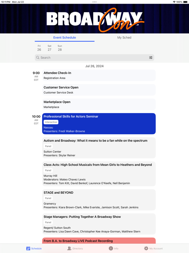This screenshot has width=189, height=253.
Task: Click 'Regent/ Sutton South' location text
Action: point(57,228)
